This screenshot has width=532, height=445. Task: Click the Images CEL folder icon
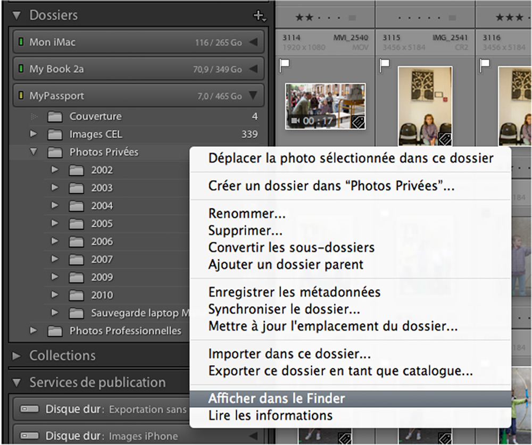pos(55,135)
